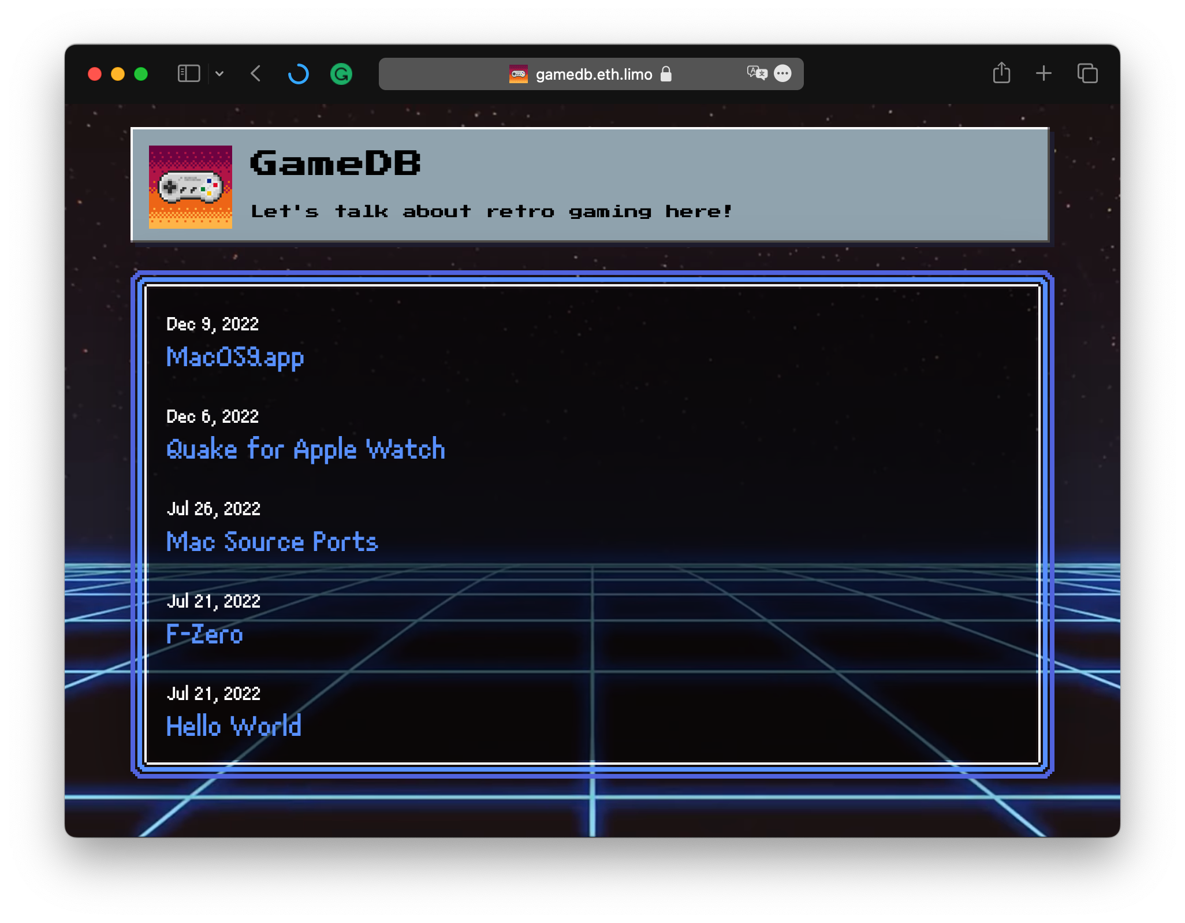The width and height of the screenshot is (1185, 923).
Task: Click the lock security icon
Action: [x=666, y=74]
